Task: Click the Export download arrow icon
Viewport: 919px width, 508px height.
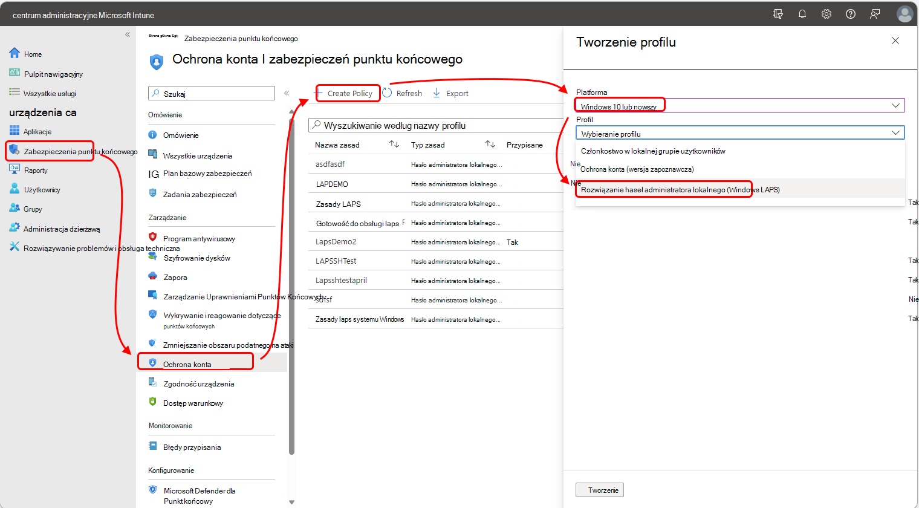Action: 437,93
